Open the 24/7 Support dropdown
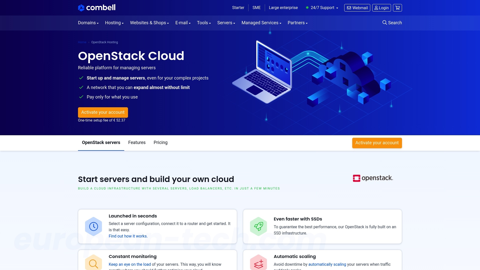 (322, 8)
